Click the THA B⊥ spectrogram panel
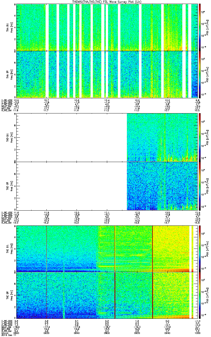This screenshot has width=211, height=337. pyautogui.click(x=107, y=27)
